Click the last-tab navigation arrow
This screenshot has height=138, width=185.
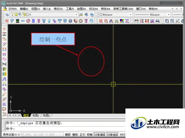[x=19, y=115]
